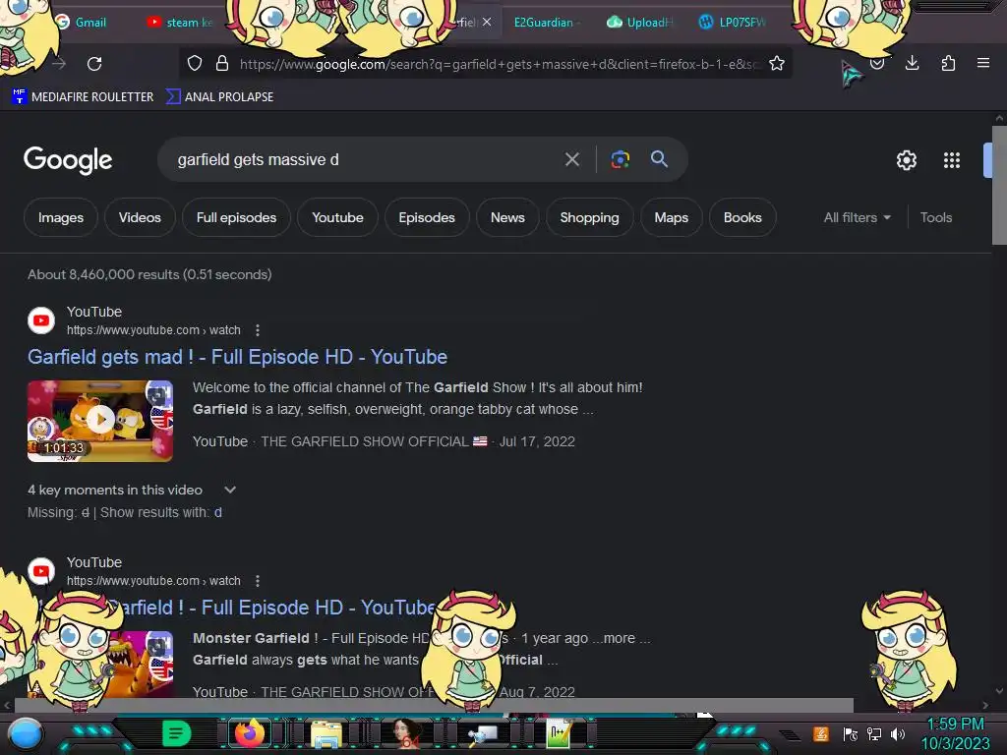Open the search Tools button
Viewport: 1007px width, 755px height.
pyautogui.click(x=936, y=217)
